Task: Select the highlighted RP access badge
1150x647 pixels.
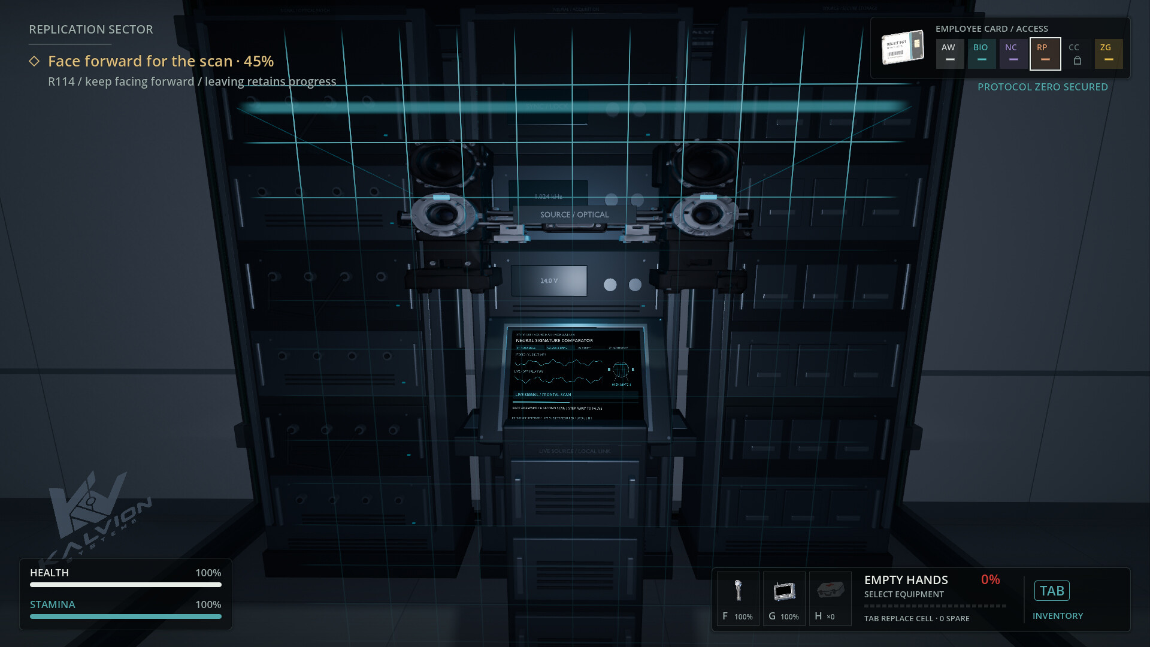Action: coord(1045,54)
